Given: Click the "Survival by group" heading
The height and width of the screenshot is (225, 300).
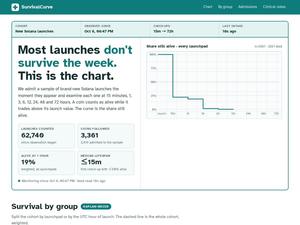Looking at the screenshot, I should pyautogui.click(x=44, y=206).
